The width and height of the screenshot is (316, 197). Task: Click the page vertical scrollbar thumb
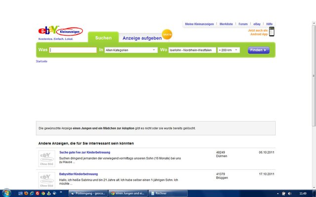[x=314, y=76]
